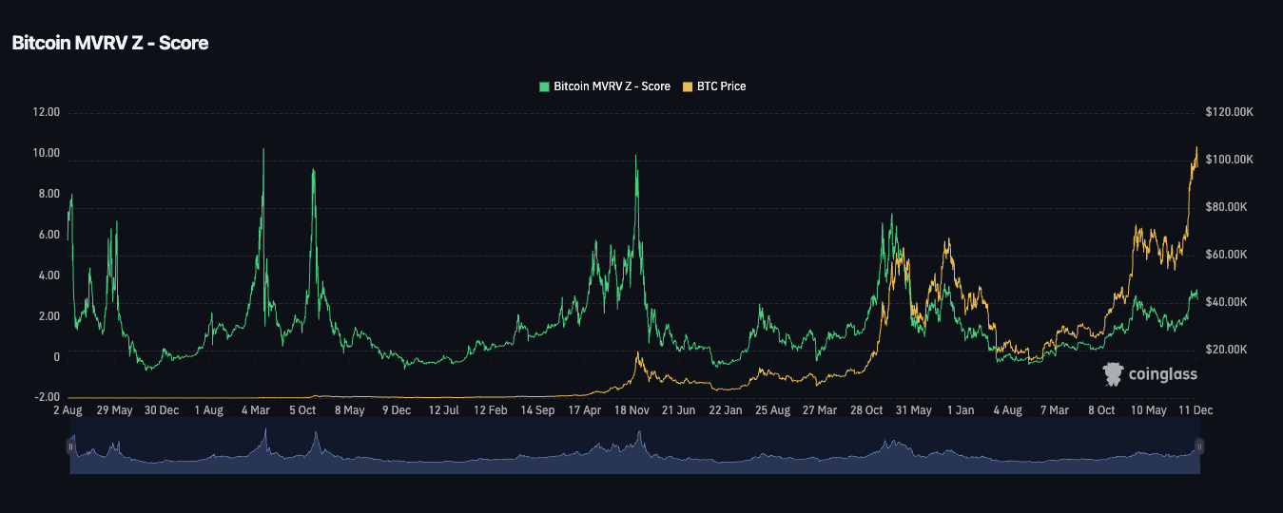This screenshot has height=513, width=1283.
Task: Toggle the BTC Price legend series
Action: coord(714,86)
